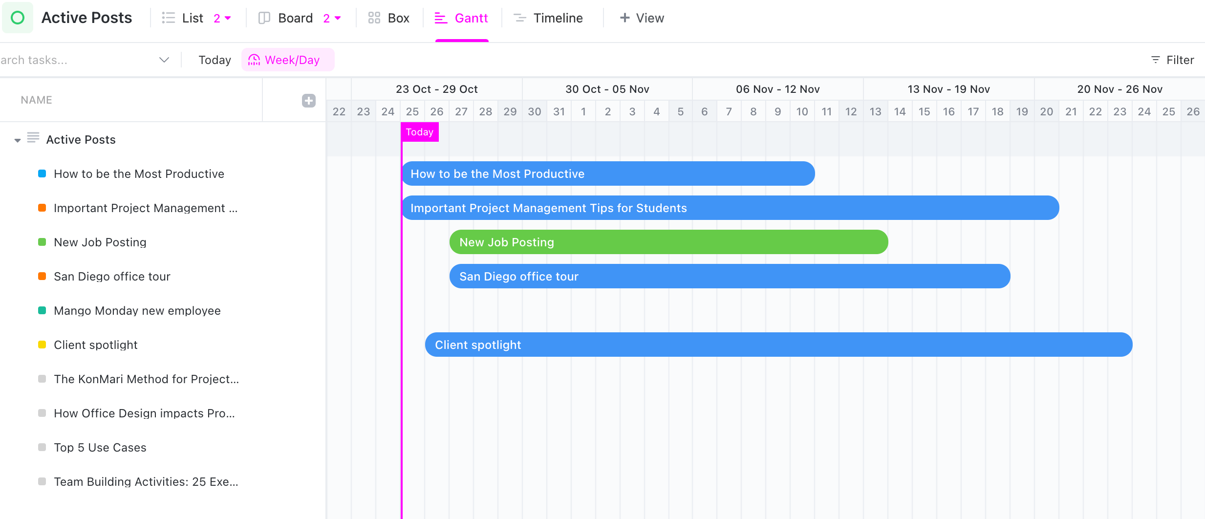Image resolution: width=1205 pixels, height=519 pixels.
Task: Click the San Diego office tour Gantt bar
Action: click(729, 276)
